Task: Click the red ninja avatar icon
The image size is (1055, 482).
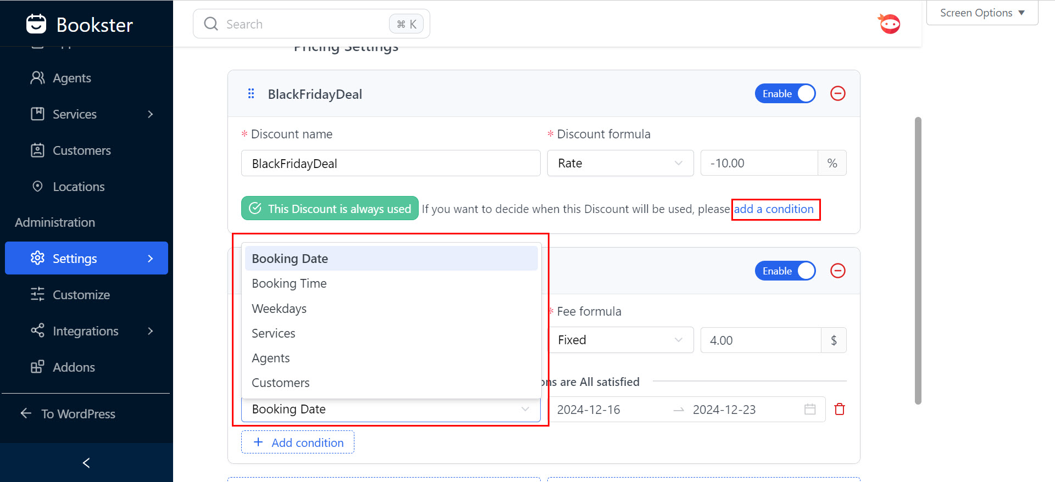Action: (x=889, y=24)
